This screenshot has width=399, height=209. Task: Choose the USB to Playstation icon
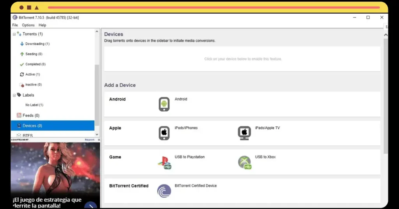pos(164,163)
